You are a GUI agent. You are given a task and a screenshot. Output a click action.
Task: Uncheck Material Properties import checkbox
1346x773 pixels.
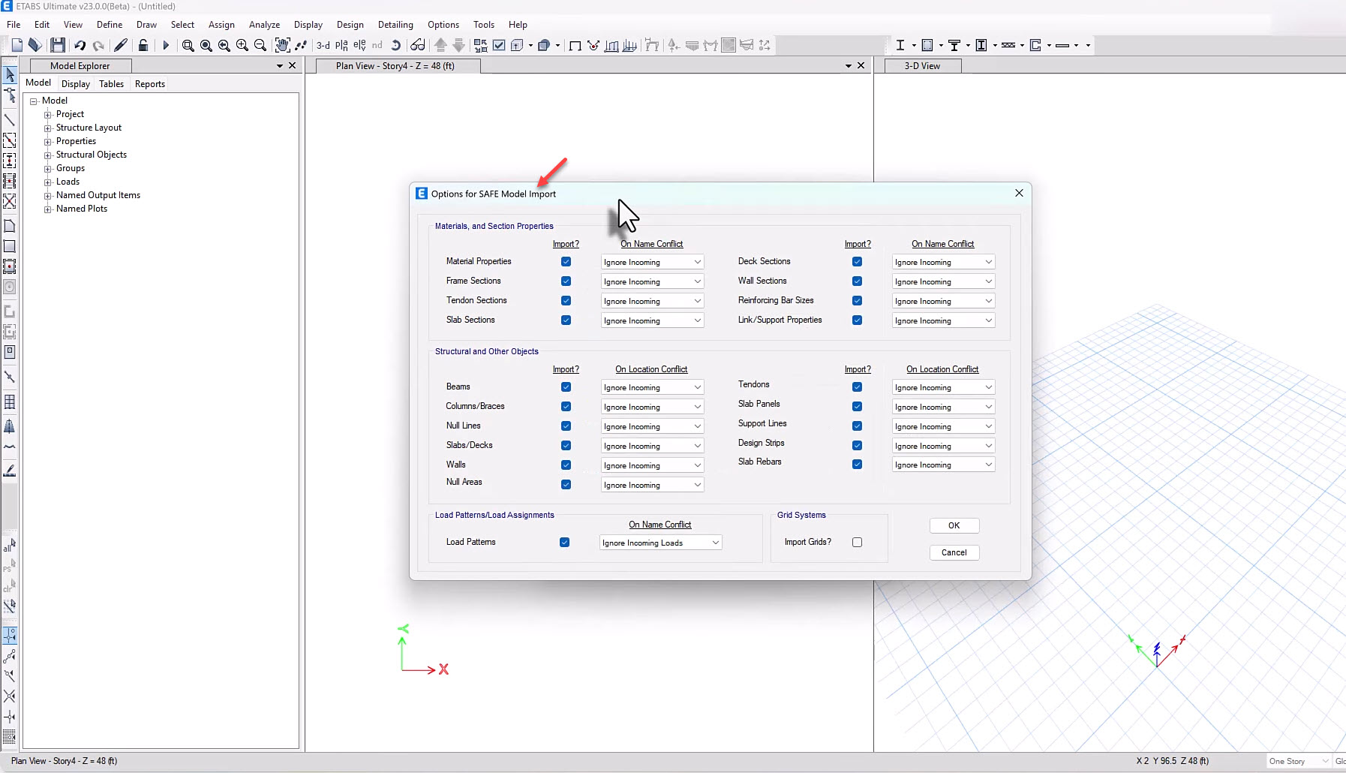pos(566,262)
